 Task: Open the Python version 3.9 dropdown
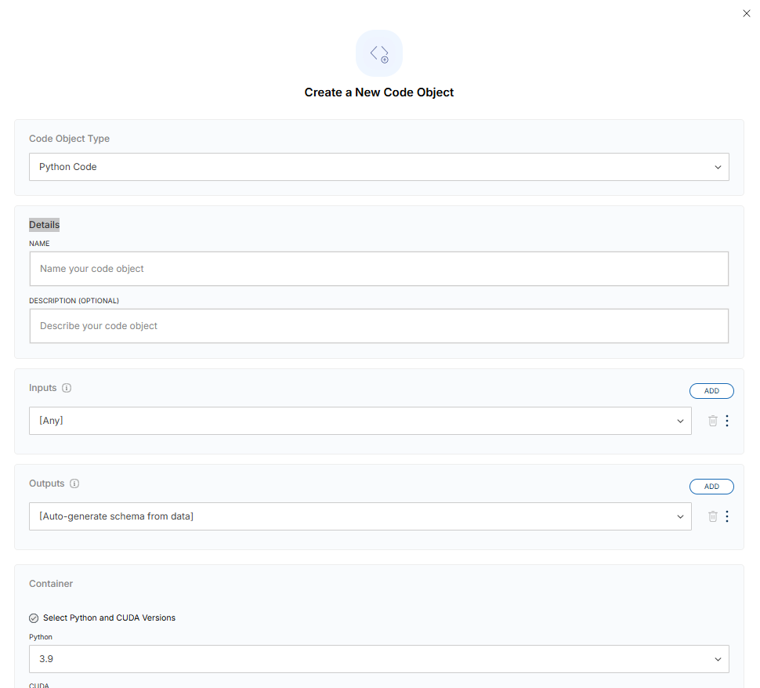coord(379,659)
